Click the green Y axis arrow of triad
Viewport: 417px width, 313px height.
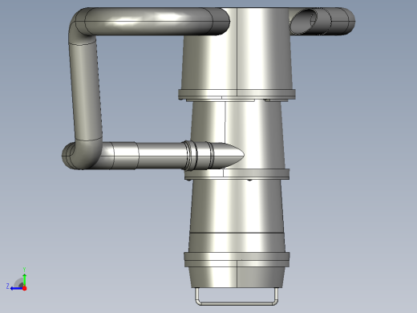(x=24, y=279)
